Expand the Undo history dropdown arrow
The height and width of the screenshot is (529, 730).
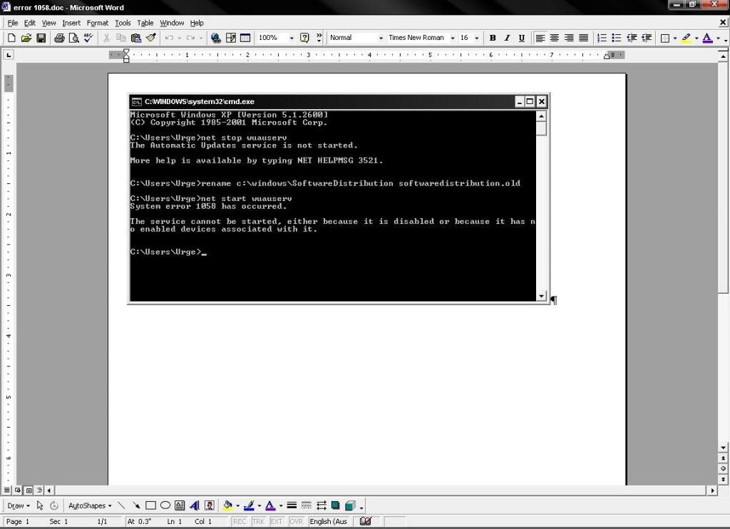pyautogui.click(x=179, y=38)
